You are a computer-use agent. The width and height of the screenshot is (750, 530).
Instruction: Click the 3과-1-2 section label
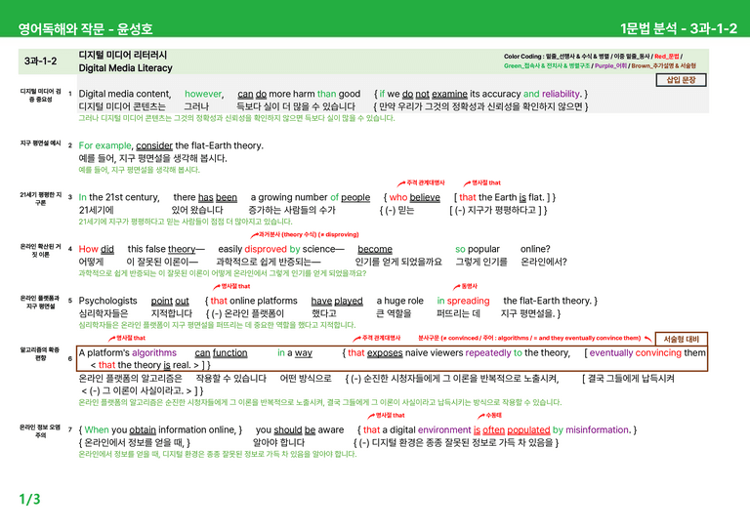click(41, 61)
